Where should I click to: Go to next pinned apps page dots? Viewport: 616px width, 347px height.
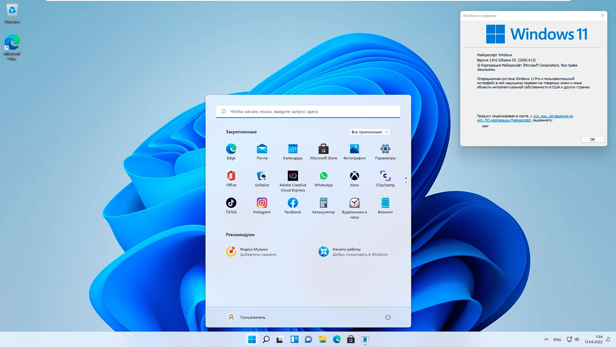(406, 180)
